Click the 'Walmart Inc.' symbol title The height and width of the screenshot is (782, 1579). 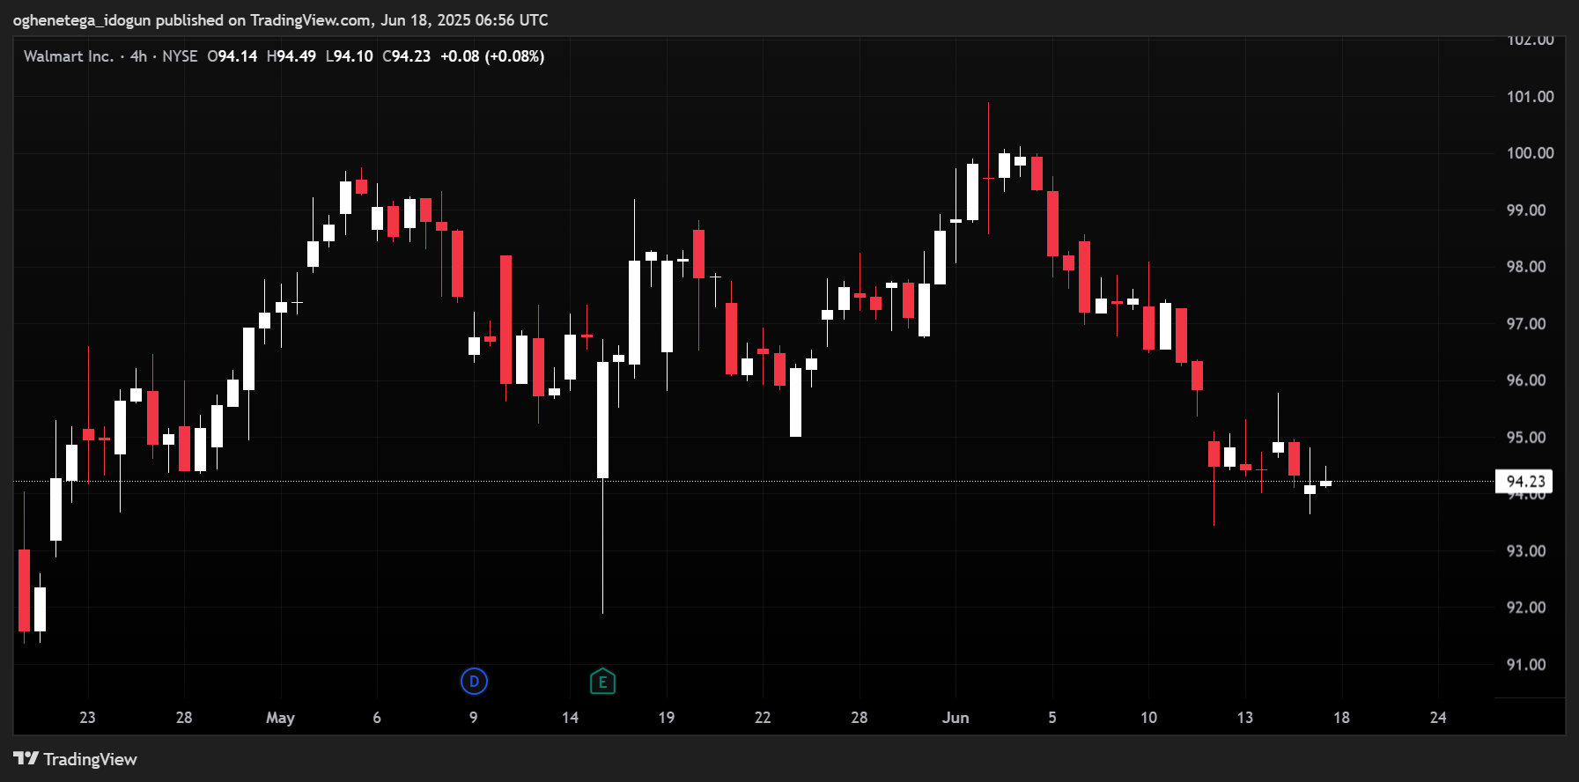click(x=69, y=56)
